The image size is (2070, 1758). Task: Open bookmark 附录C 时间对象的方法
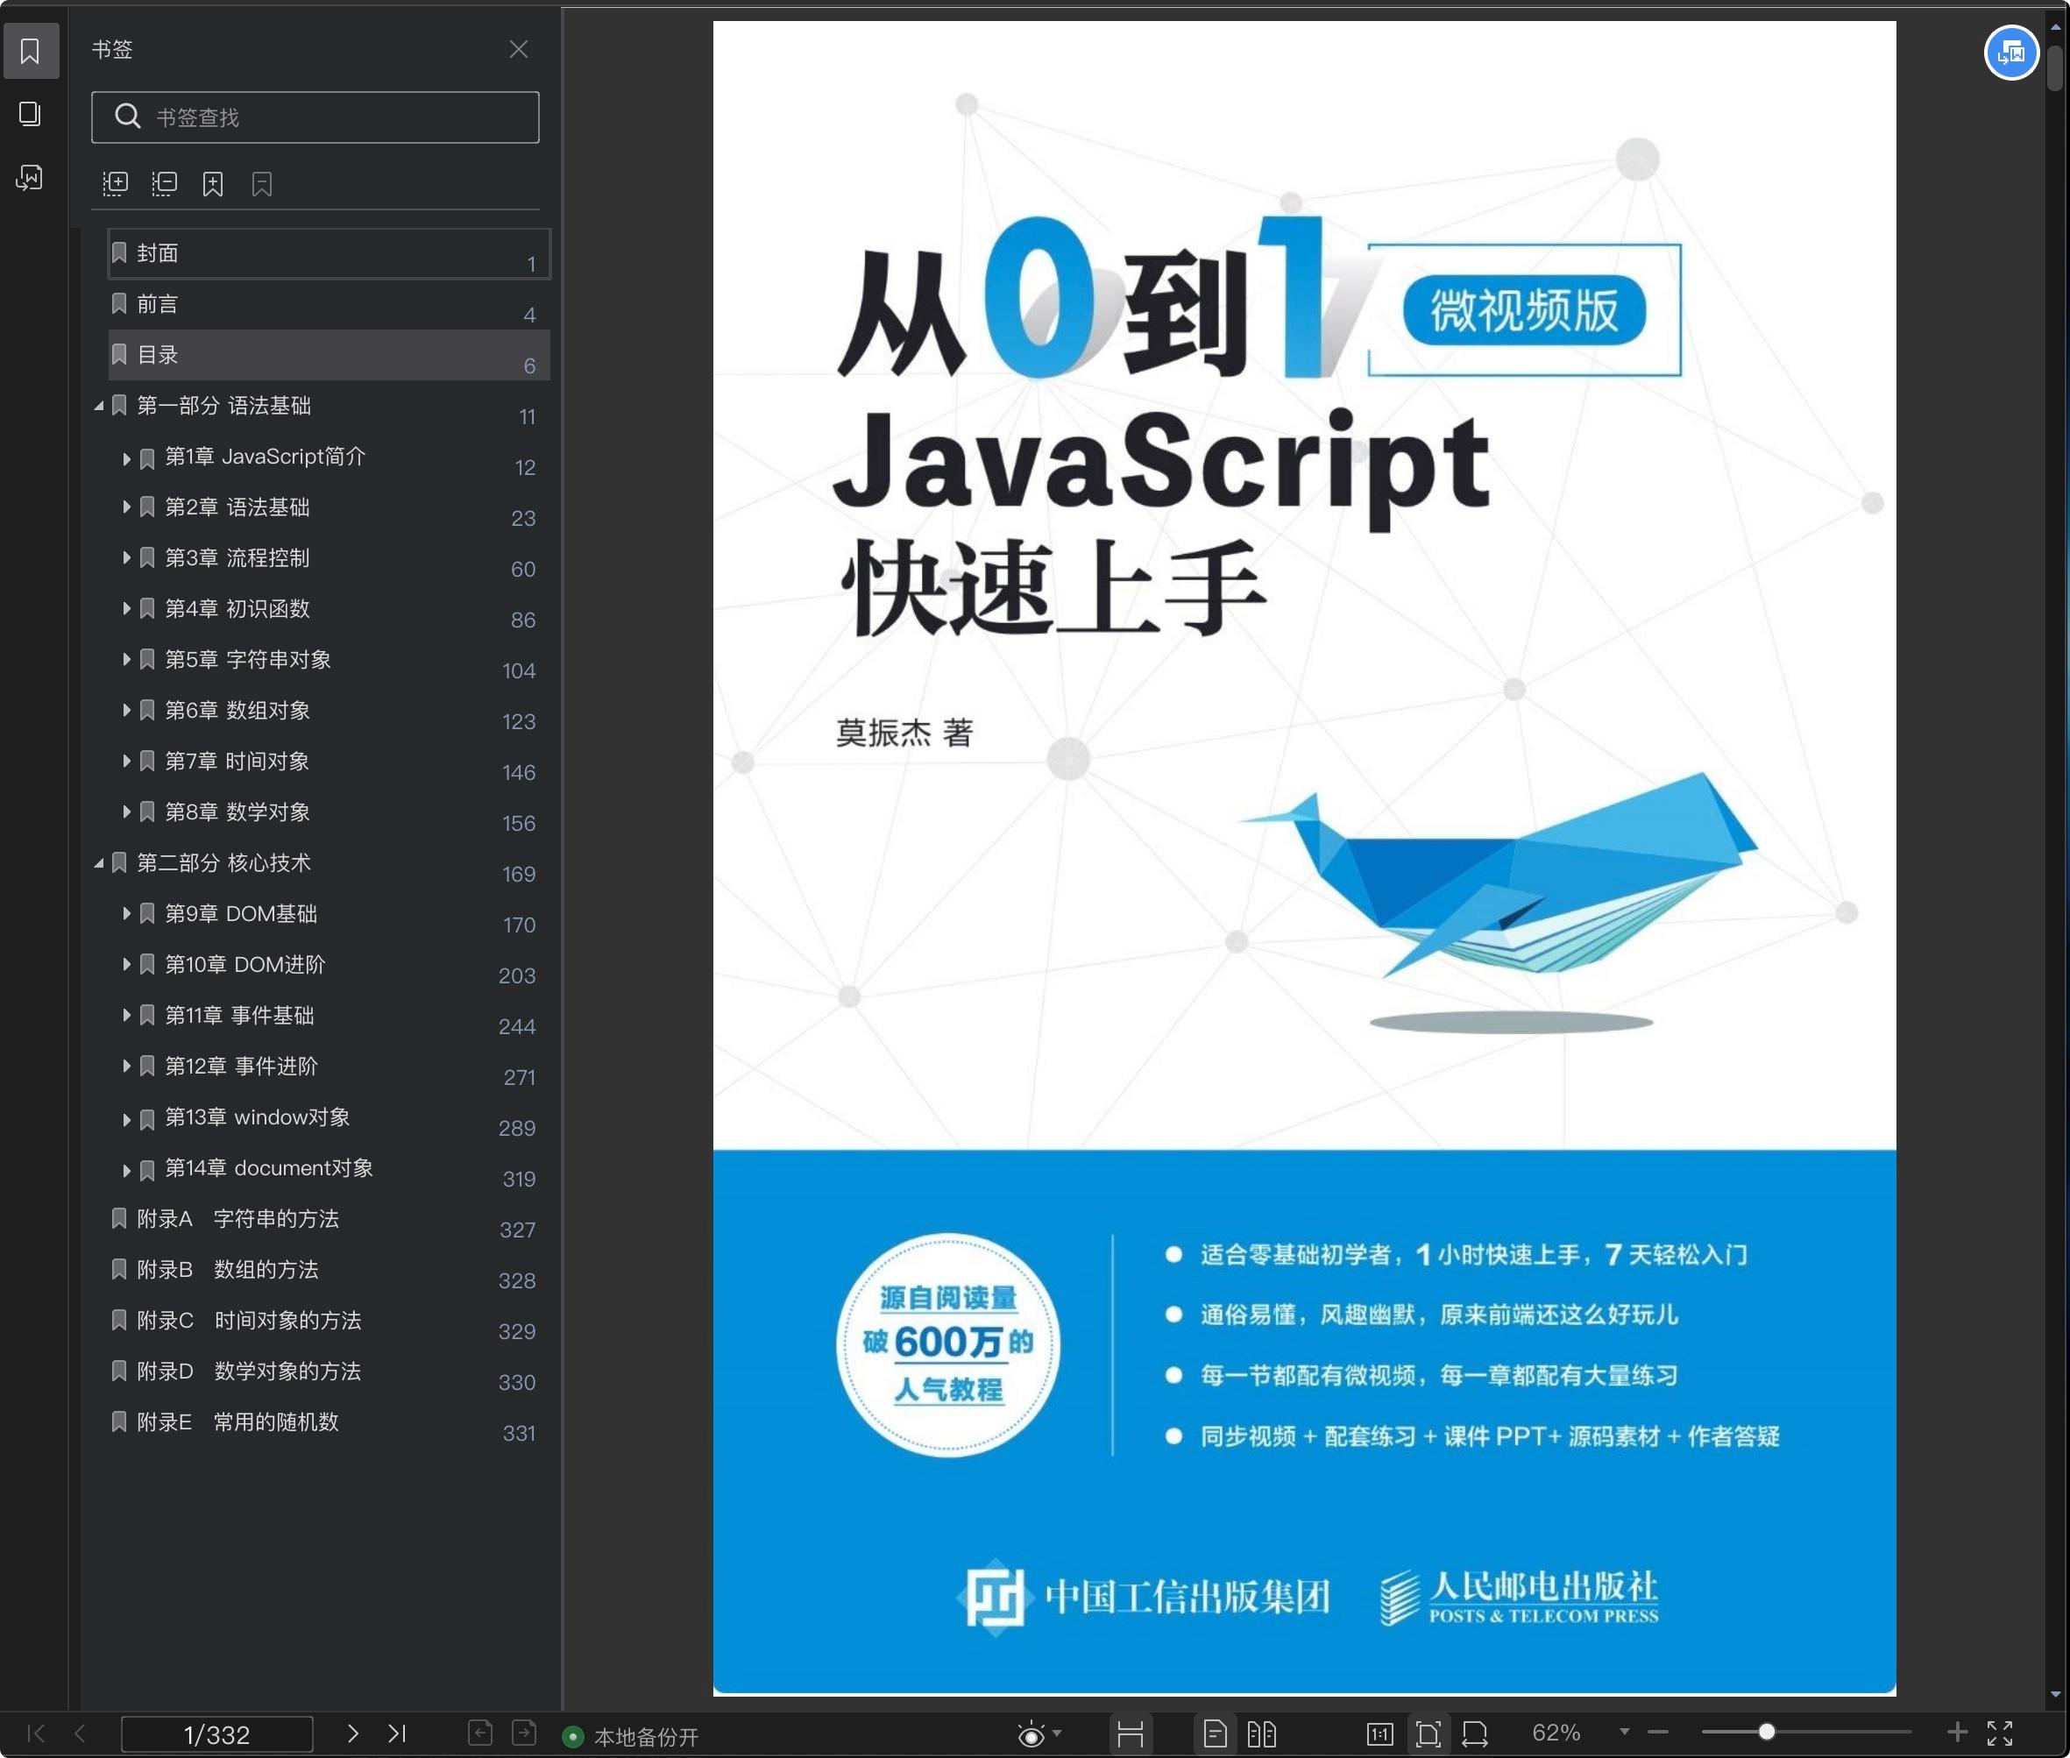(329, 1321)
